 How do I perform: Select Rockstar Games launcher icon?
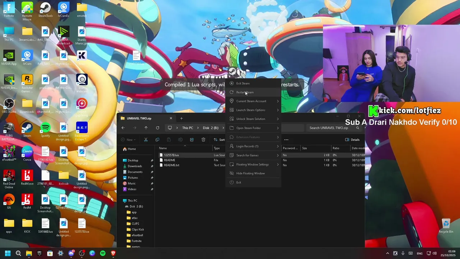tap(27, 83)
